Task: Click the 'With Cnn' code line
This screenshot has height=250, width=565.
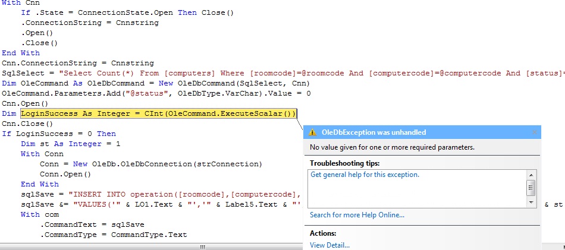Action: [x=21, y=3]
